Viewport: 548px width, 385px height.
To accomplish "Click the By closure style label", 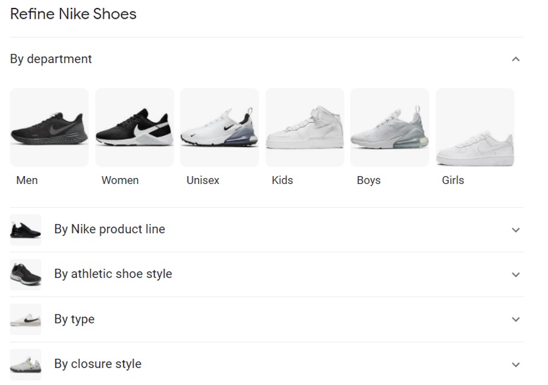I will pyautogui.click(x=97, y=364).
